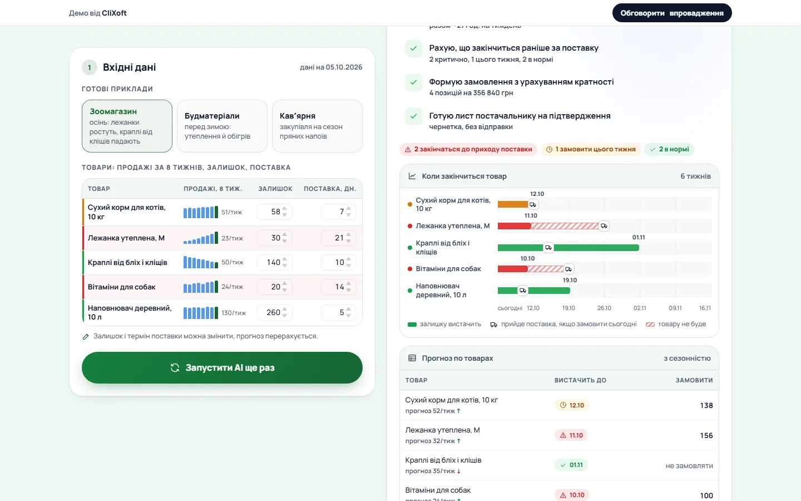Click the 6 тижнів label in chart header
The width and height of the screenshot is (801, 501).
(695, 176)
